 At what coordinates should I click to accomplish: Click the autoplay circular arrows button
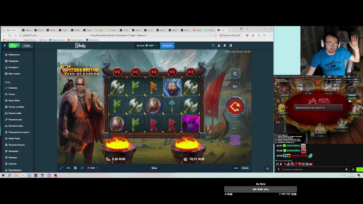[x=235, y=127]
